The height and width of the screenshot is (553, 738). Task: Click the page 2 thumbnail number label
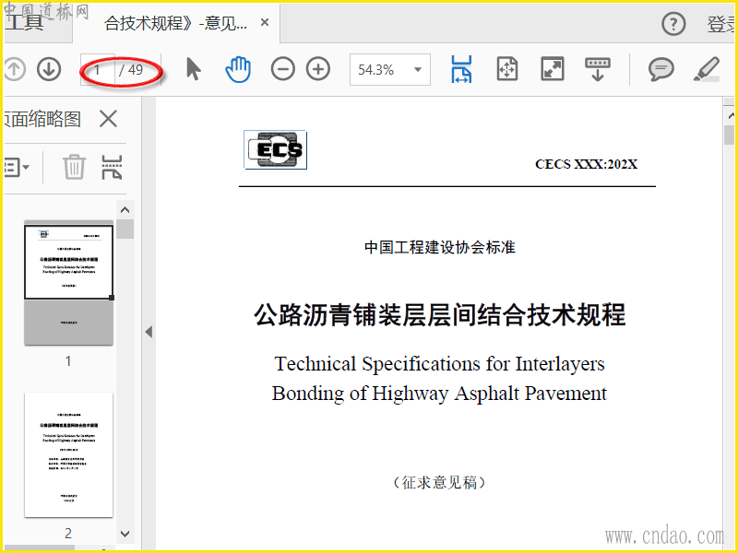68,534
